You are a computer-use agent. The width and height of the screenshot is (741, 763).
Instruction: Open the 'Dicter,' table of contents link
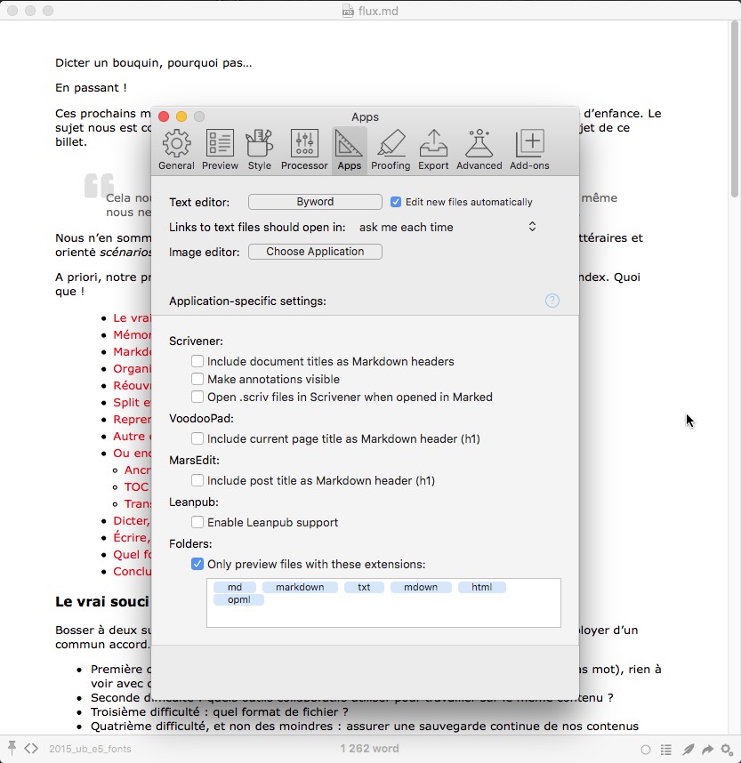132,520
